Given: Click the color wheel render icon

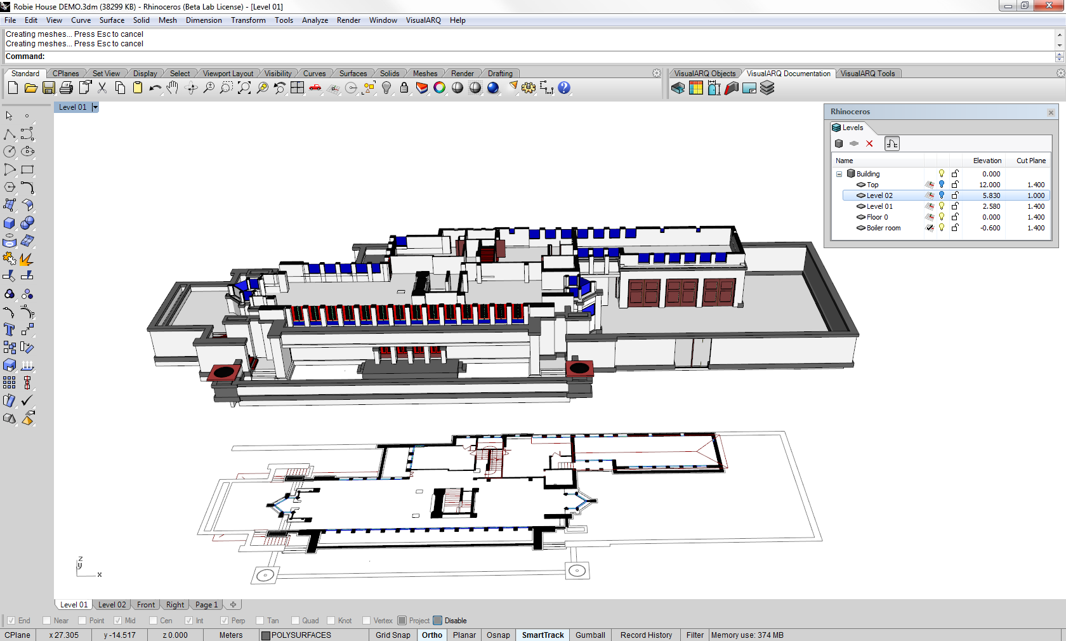Looking at the screenshot, I should point(440,88).
